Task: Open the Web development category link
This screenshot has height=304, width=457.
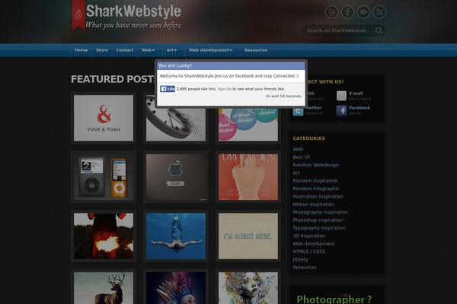Action: pos(314,243)
